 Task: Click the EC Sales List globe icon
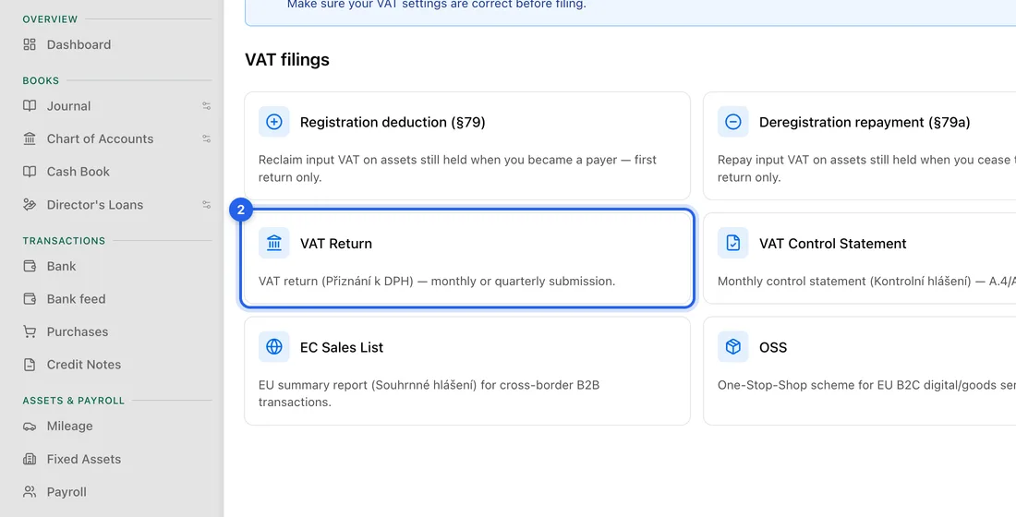pyautogui.click(x=274, y=346)
